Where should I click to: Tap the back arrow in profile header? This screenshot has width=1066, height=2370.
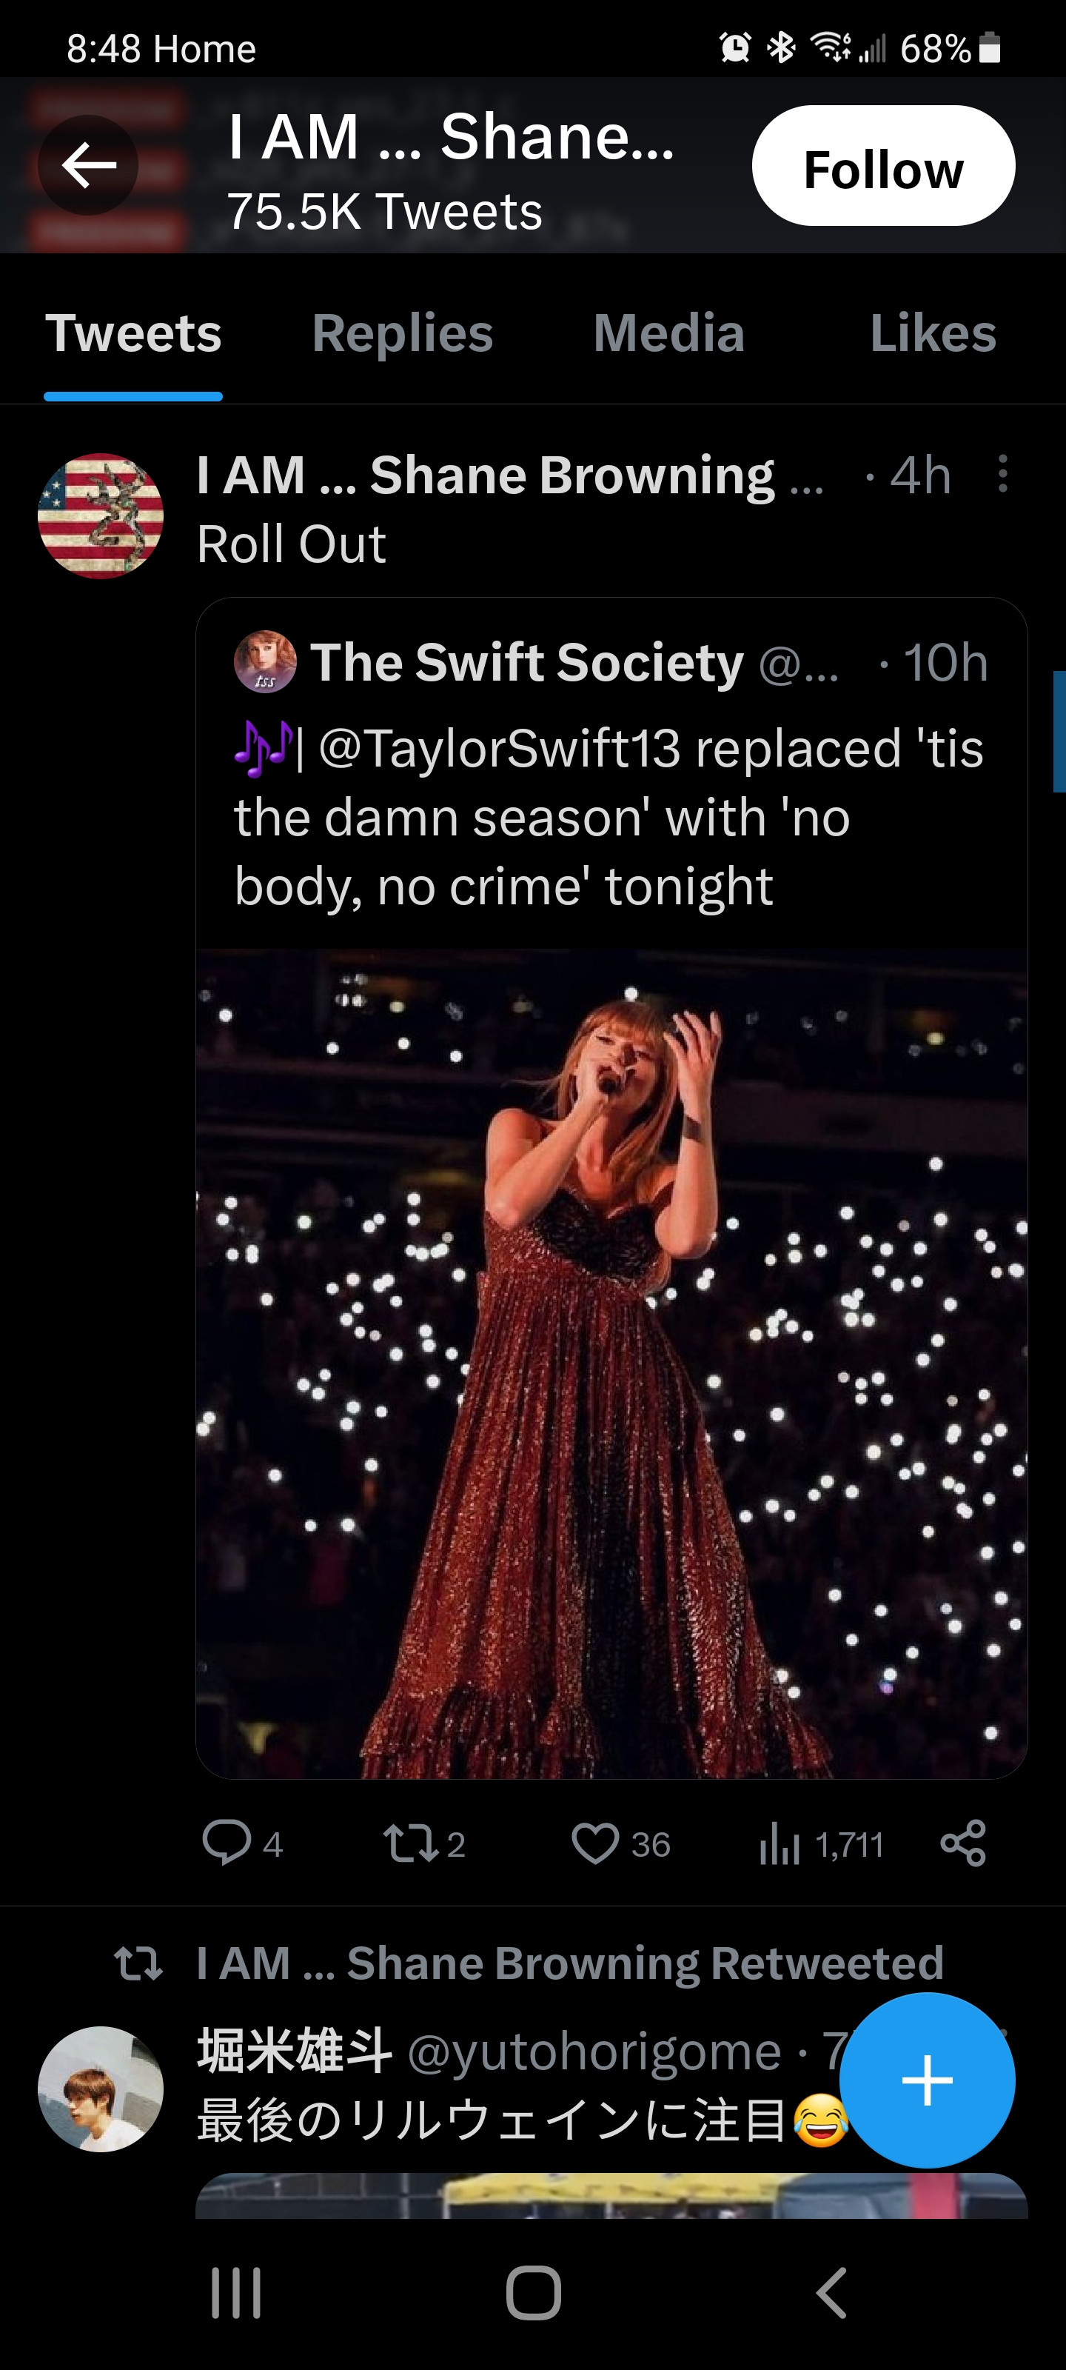(88, 166)
